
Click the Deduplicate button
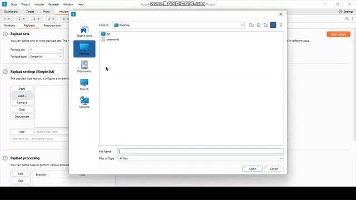(x=22, y=117)
